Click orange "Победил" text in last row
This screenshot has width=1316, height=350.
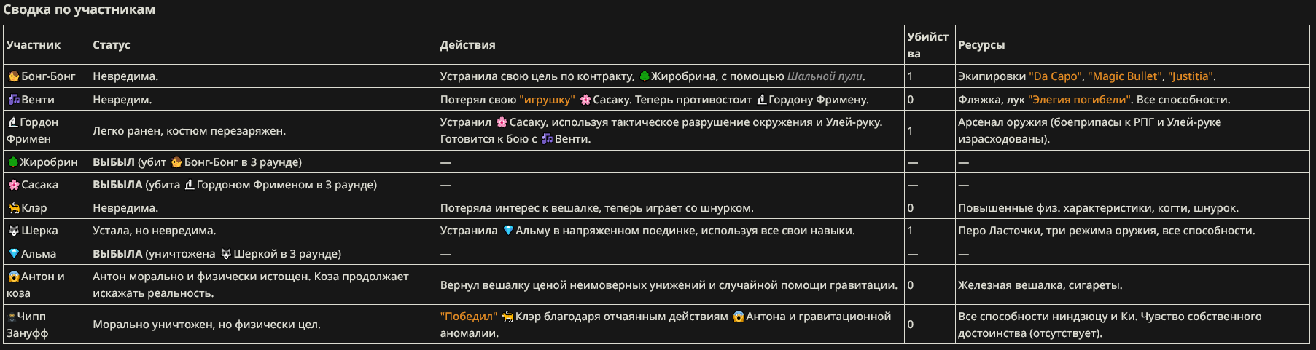point(469,317)
